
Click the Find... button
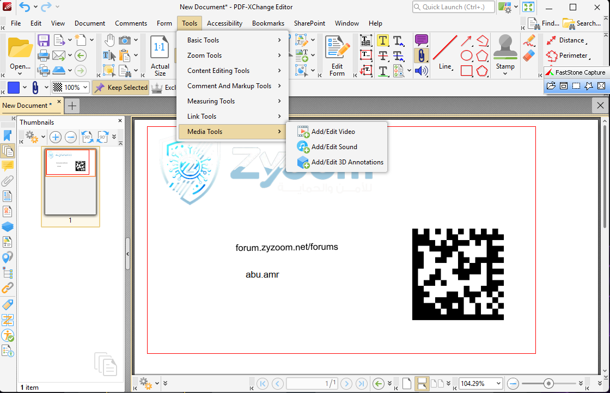point(544,23)
